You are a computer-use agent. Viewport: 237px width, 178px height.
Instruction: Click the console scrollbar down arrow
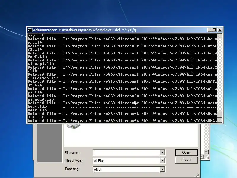click(220, 120)
